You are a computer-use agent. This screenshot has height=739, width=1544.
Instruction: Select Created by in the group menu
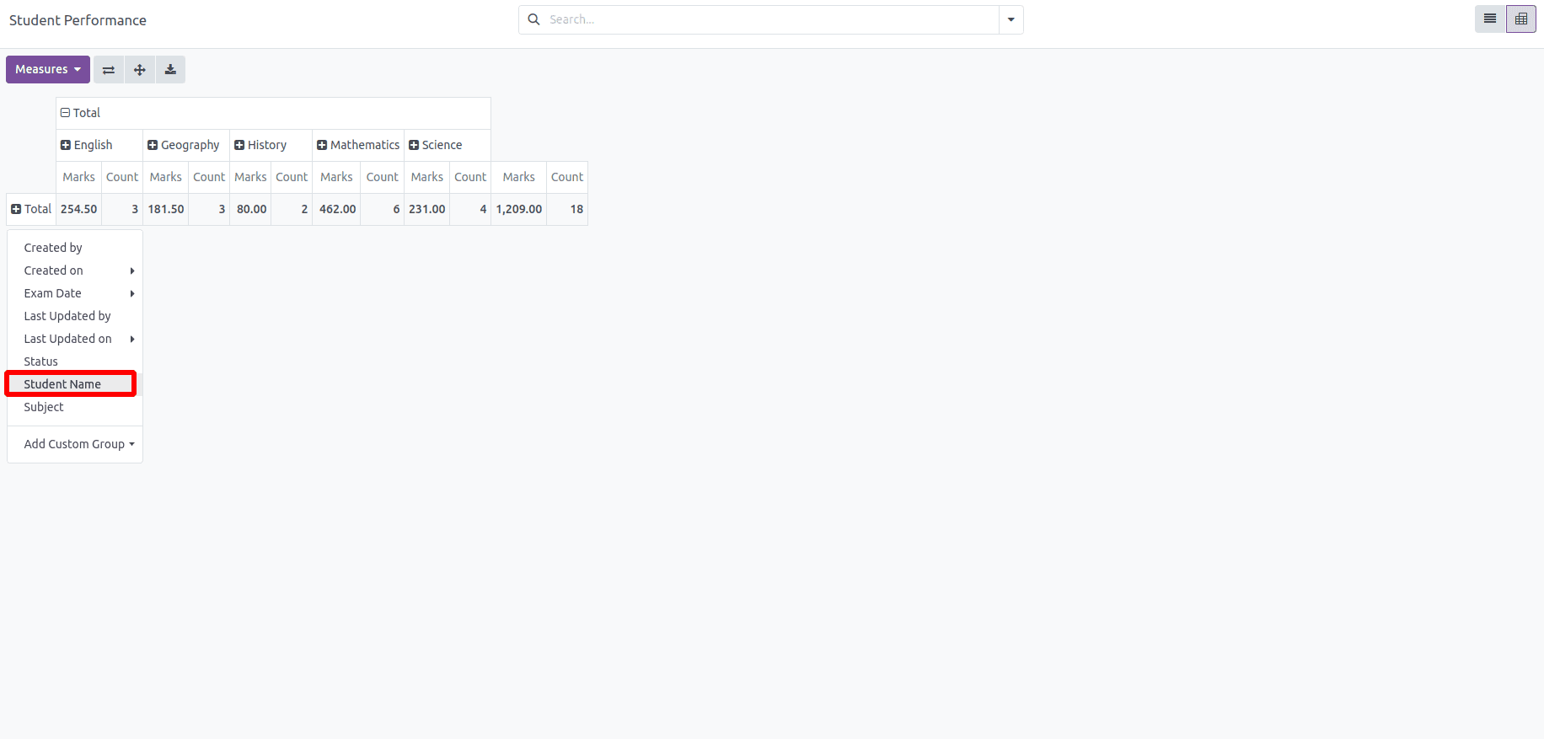(x=75, y=248)
